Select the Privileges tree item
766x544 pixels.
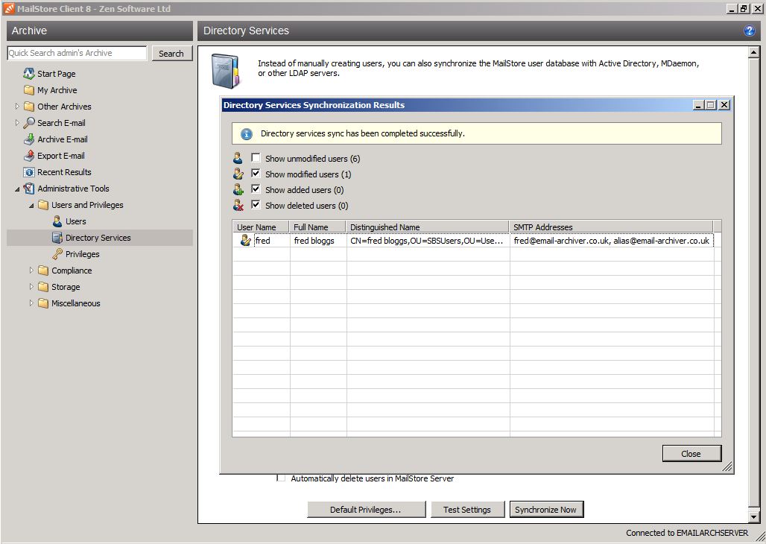click(82, 254)
